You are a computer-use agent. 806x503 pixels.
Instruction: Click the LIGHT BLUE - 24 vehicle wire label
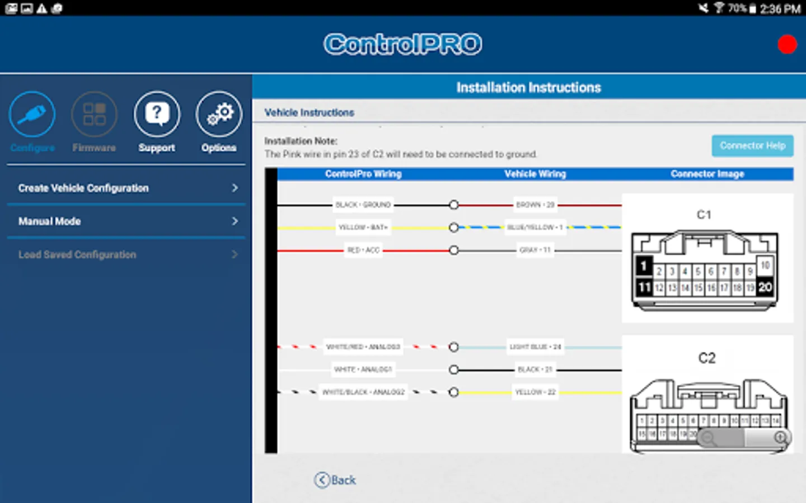[535, 347]
